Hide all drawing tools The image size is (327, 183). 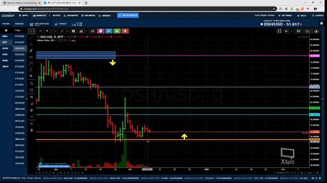[x=32, y=116]
